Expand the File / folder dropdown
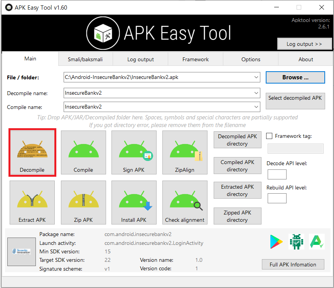334x288 pixels. (256, 77)
